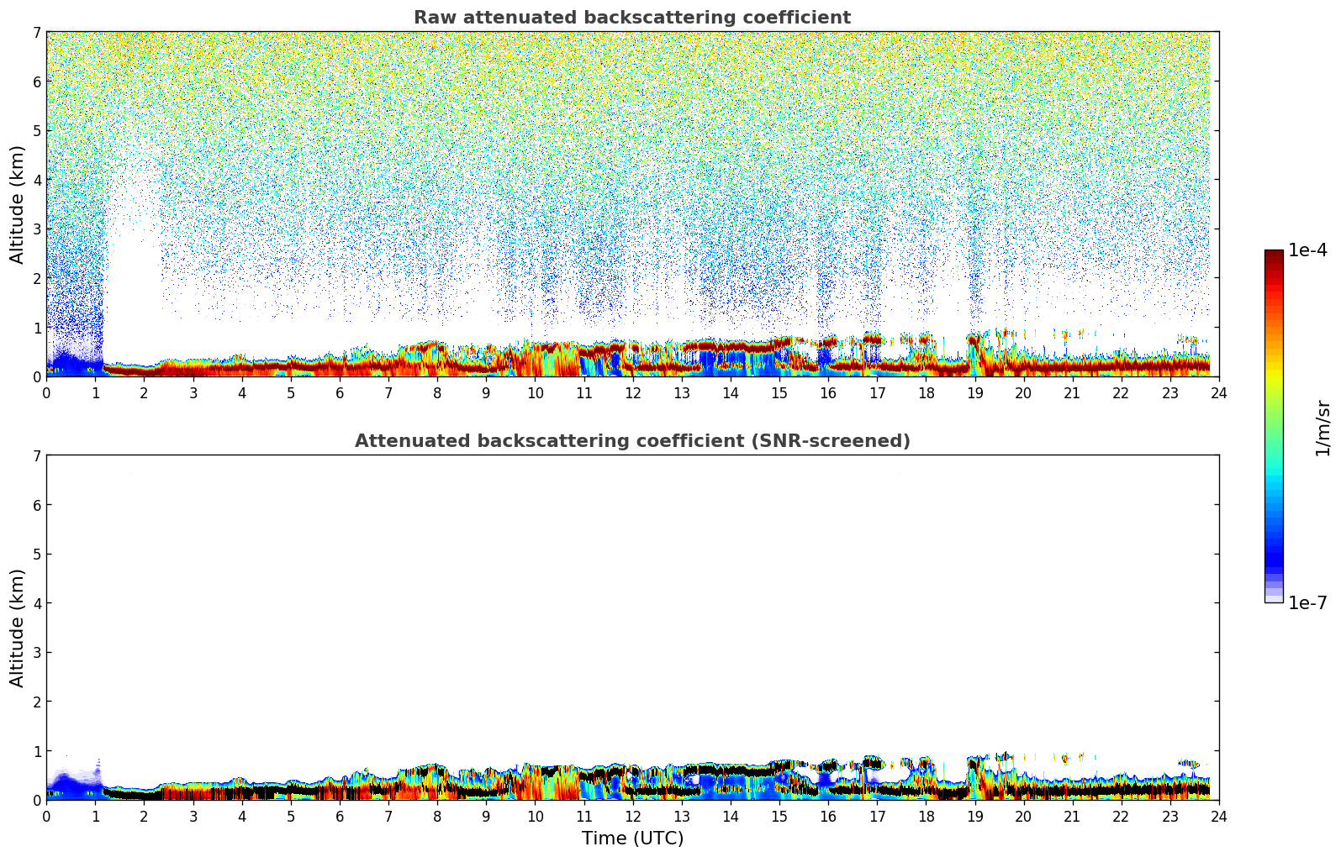This screenshot has height=857, width=1341.
Task: Click the colorbar's '1e-4' maximum label
Action: point(1307,250)
